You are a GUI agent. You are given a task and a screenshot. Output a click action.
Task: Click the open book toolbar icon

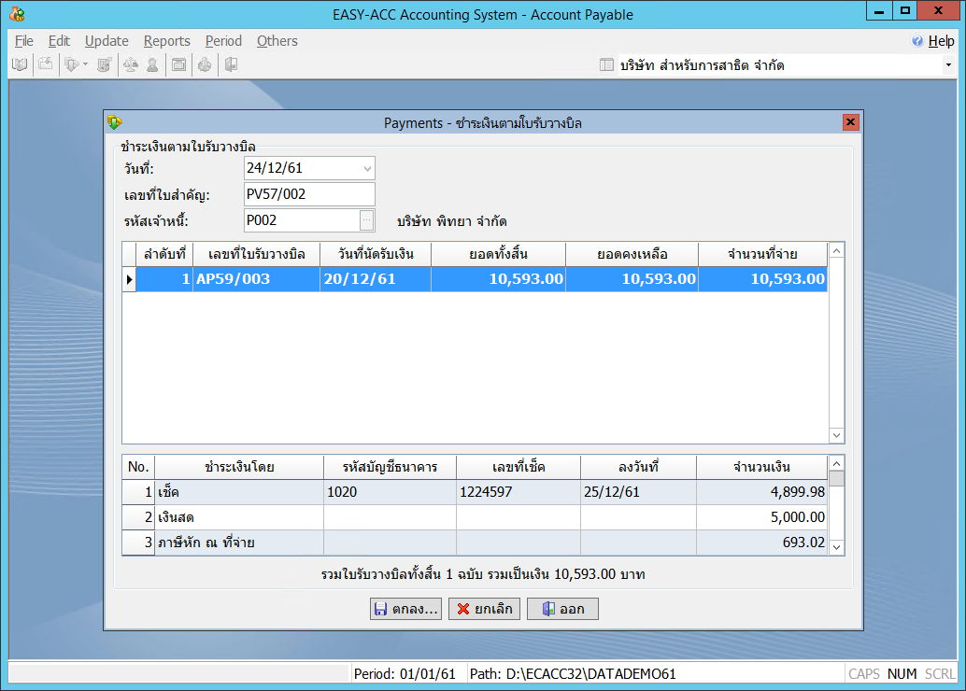tap(19, 64)
